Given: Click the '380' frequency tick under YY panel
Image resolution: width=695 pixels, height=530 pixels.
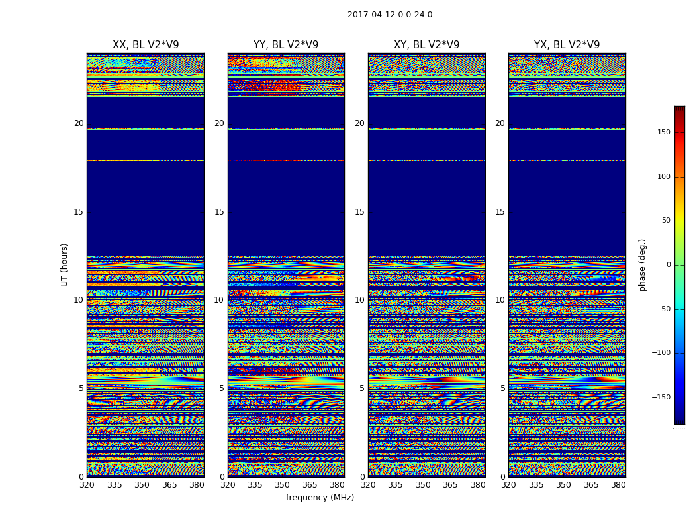Looking at the screenshot, I should pyautogui.click(x=338, y=485).
